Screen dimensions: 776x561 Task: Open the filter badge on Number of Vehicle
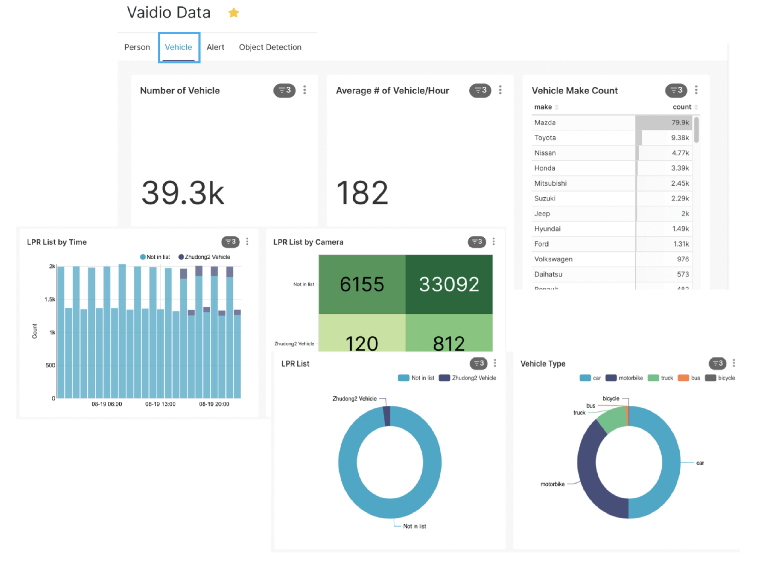(x=284, y=90)
